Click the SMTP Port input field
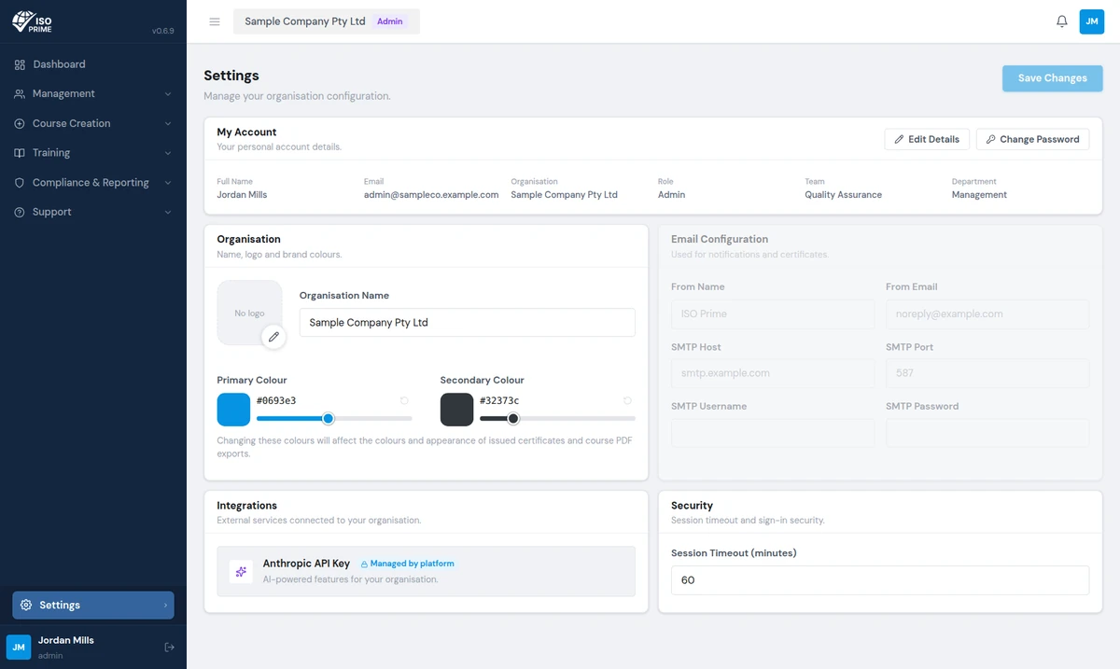Image resolution: width=1120 pixels, height=669 pixels. [987, 373]
